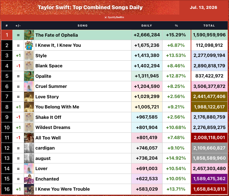Select song title Lover
Screen dimensions: 229x196
[x=41, y=168]
